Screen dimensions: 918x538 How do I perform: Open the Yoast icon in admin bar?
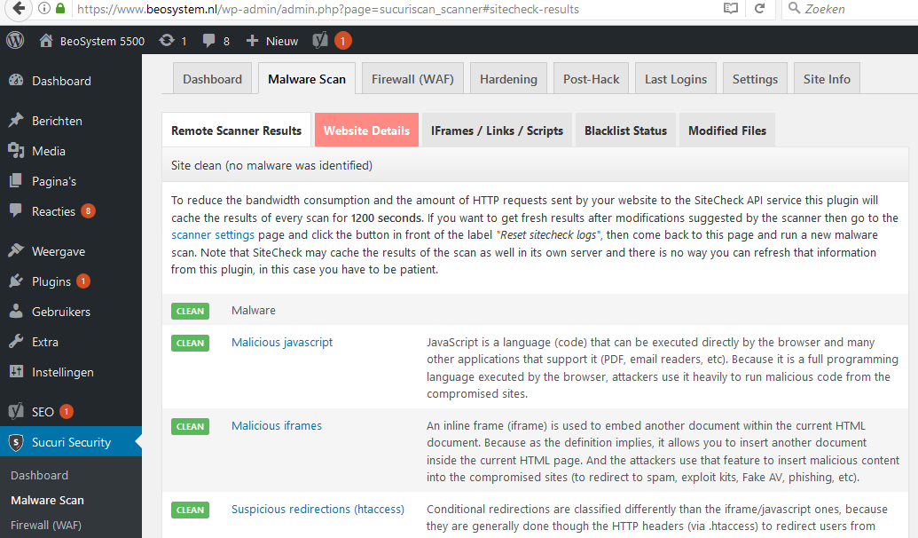320,40
